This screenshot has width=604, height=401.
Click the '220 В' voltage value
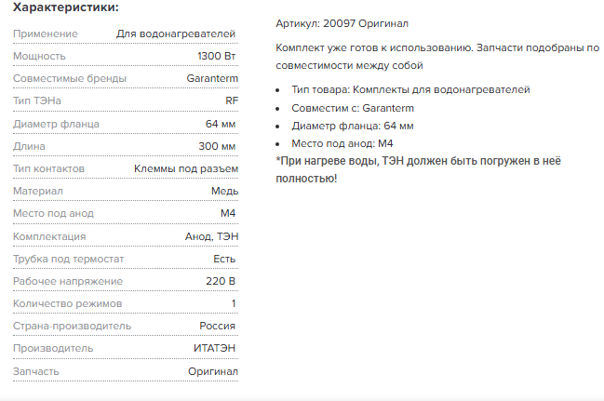tap(221, 281)
